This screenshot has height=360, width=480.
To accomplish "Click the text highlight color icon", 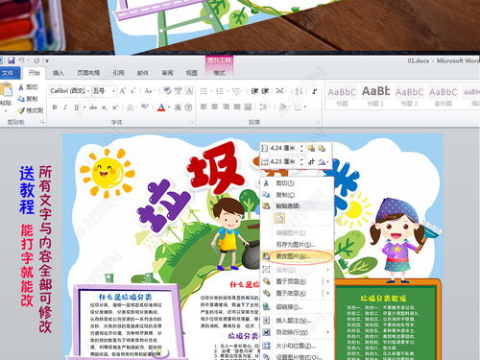I will [x=144, y=107].
